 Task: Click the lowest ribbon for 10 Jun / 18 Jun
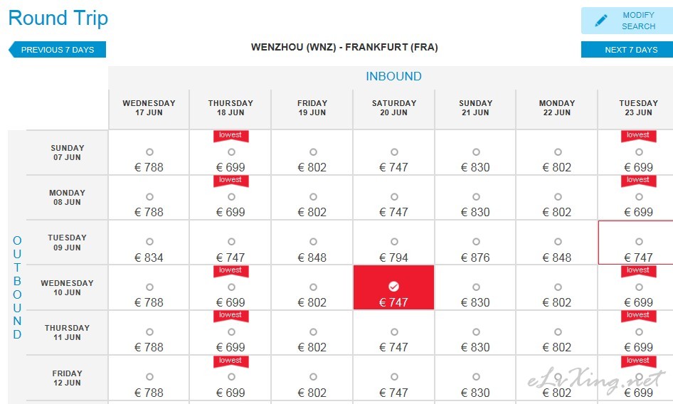231,271
